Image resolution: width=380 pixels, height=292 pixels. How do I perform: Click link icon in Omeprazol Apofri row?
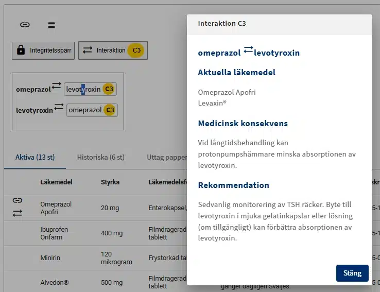pos(18,200)
